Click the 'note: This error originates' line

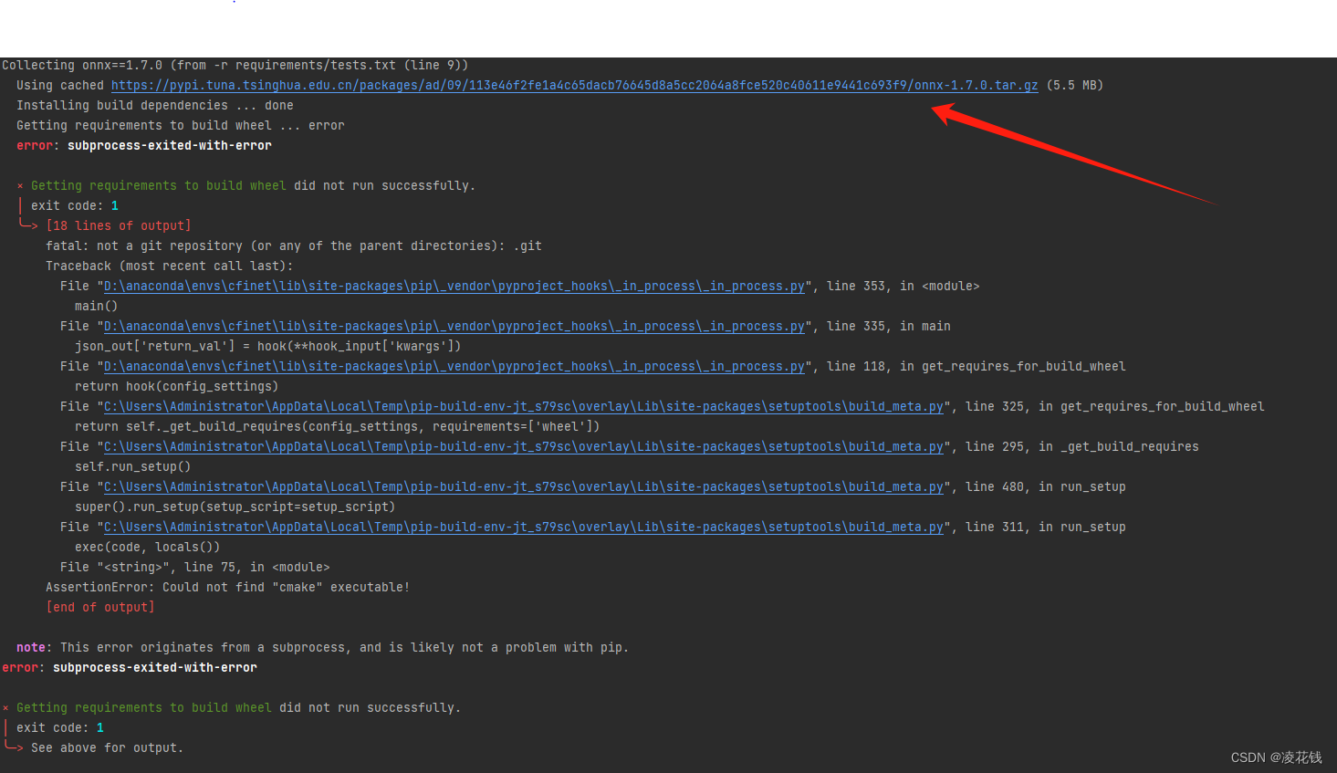(x=323, y=647)
